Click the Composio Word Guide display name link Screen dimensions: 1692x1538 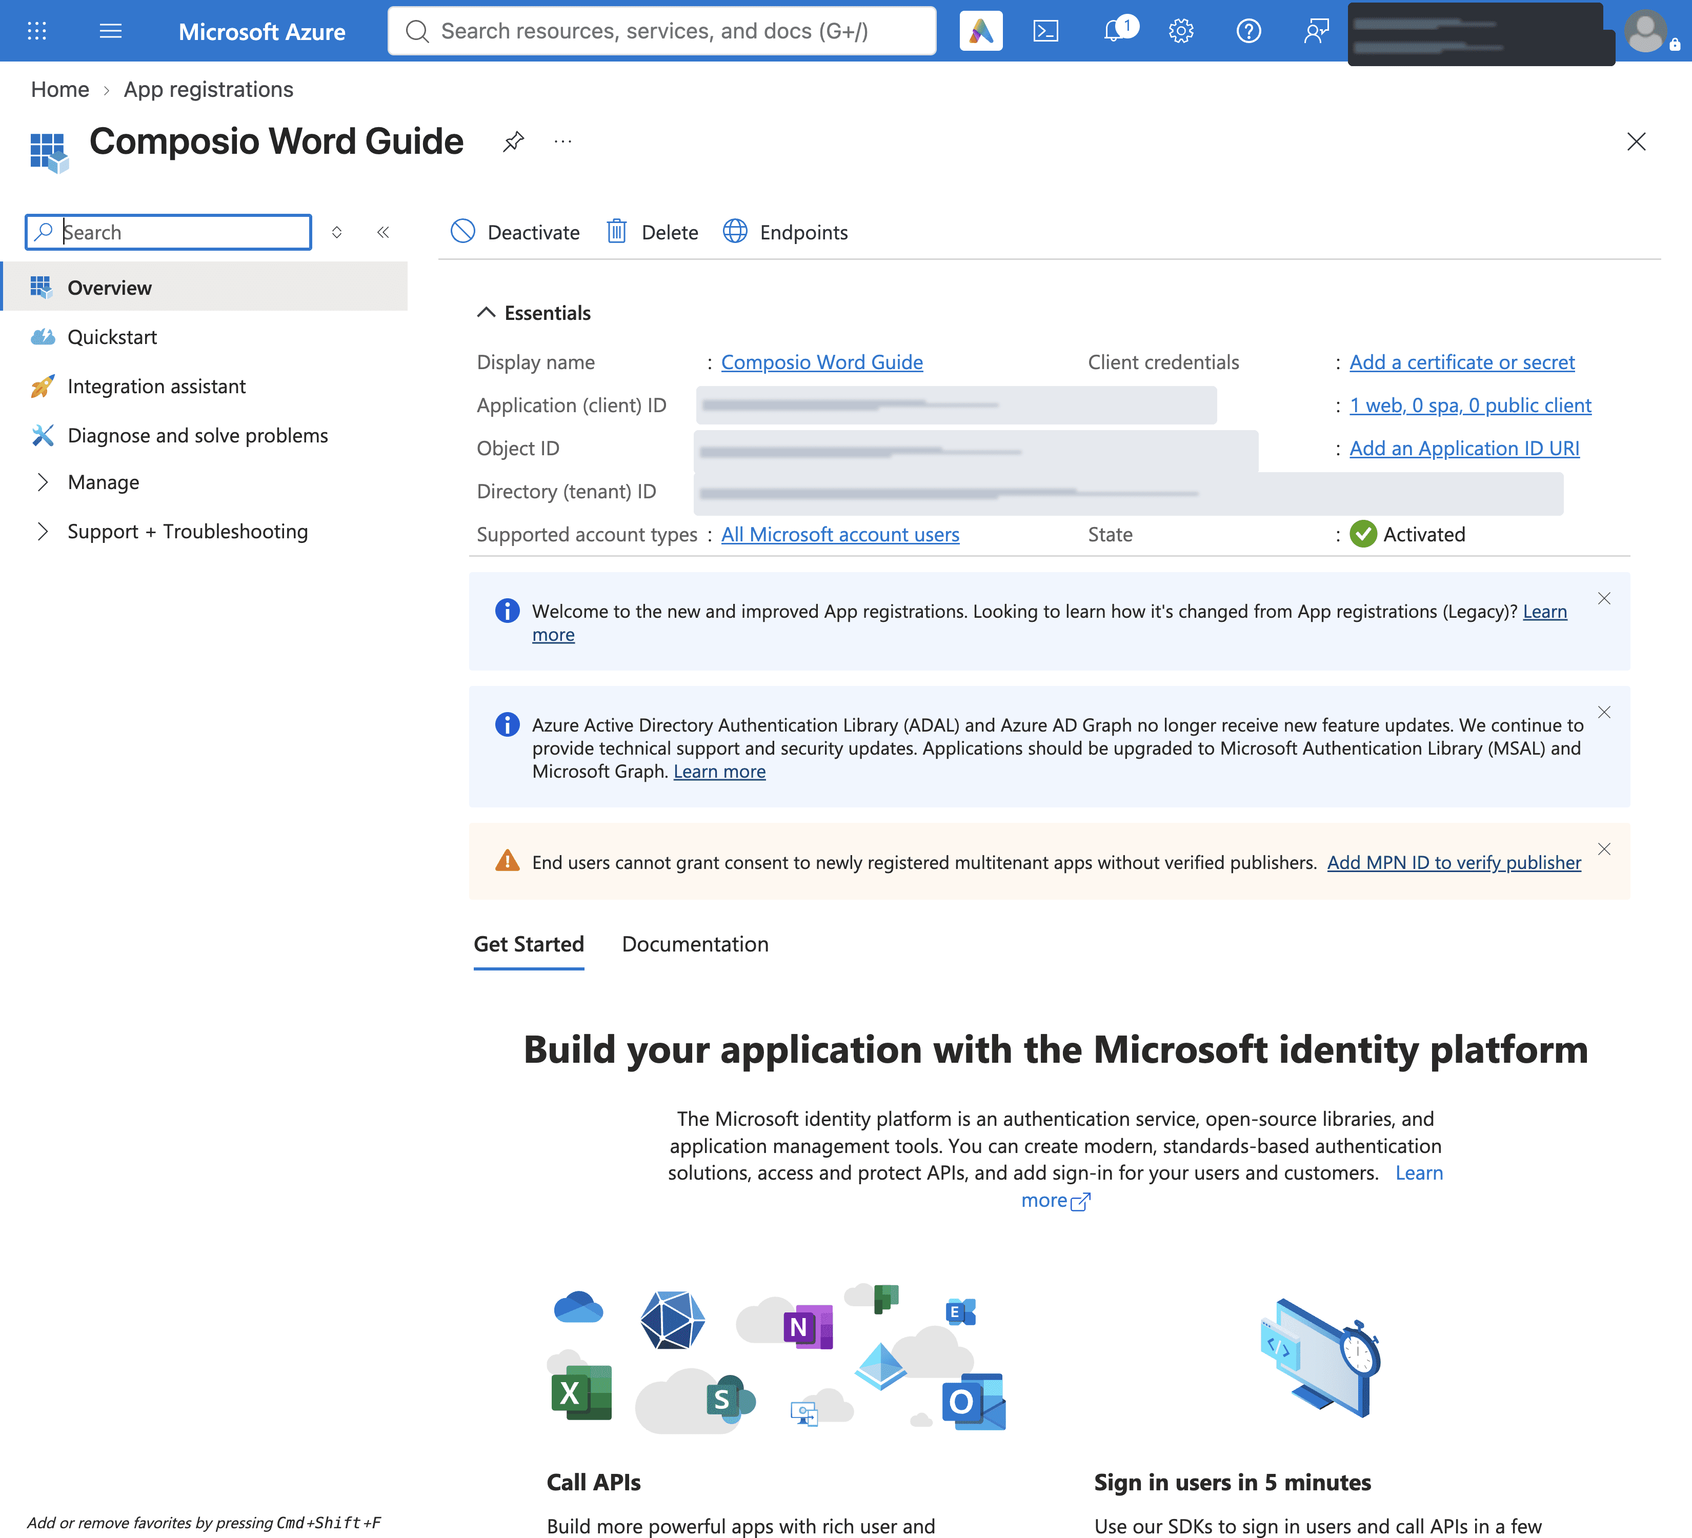(x=822, y=362)
